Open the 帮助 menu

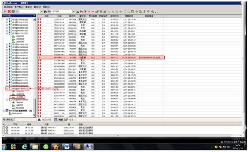coord(46,7)
